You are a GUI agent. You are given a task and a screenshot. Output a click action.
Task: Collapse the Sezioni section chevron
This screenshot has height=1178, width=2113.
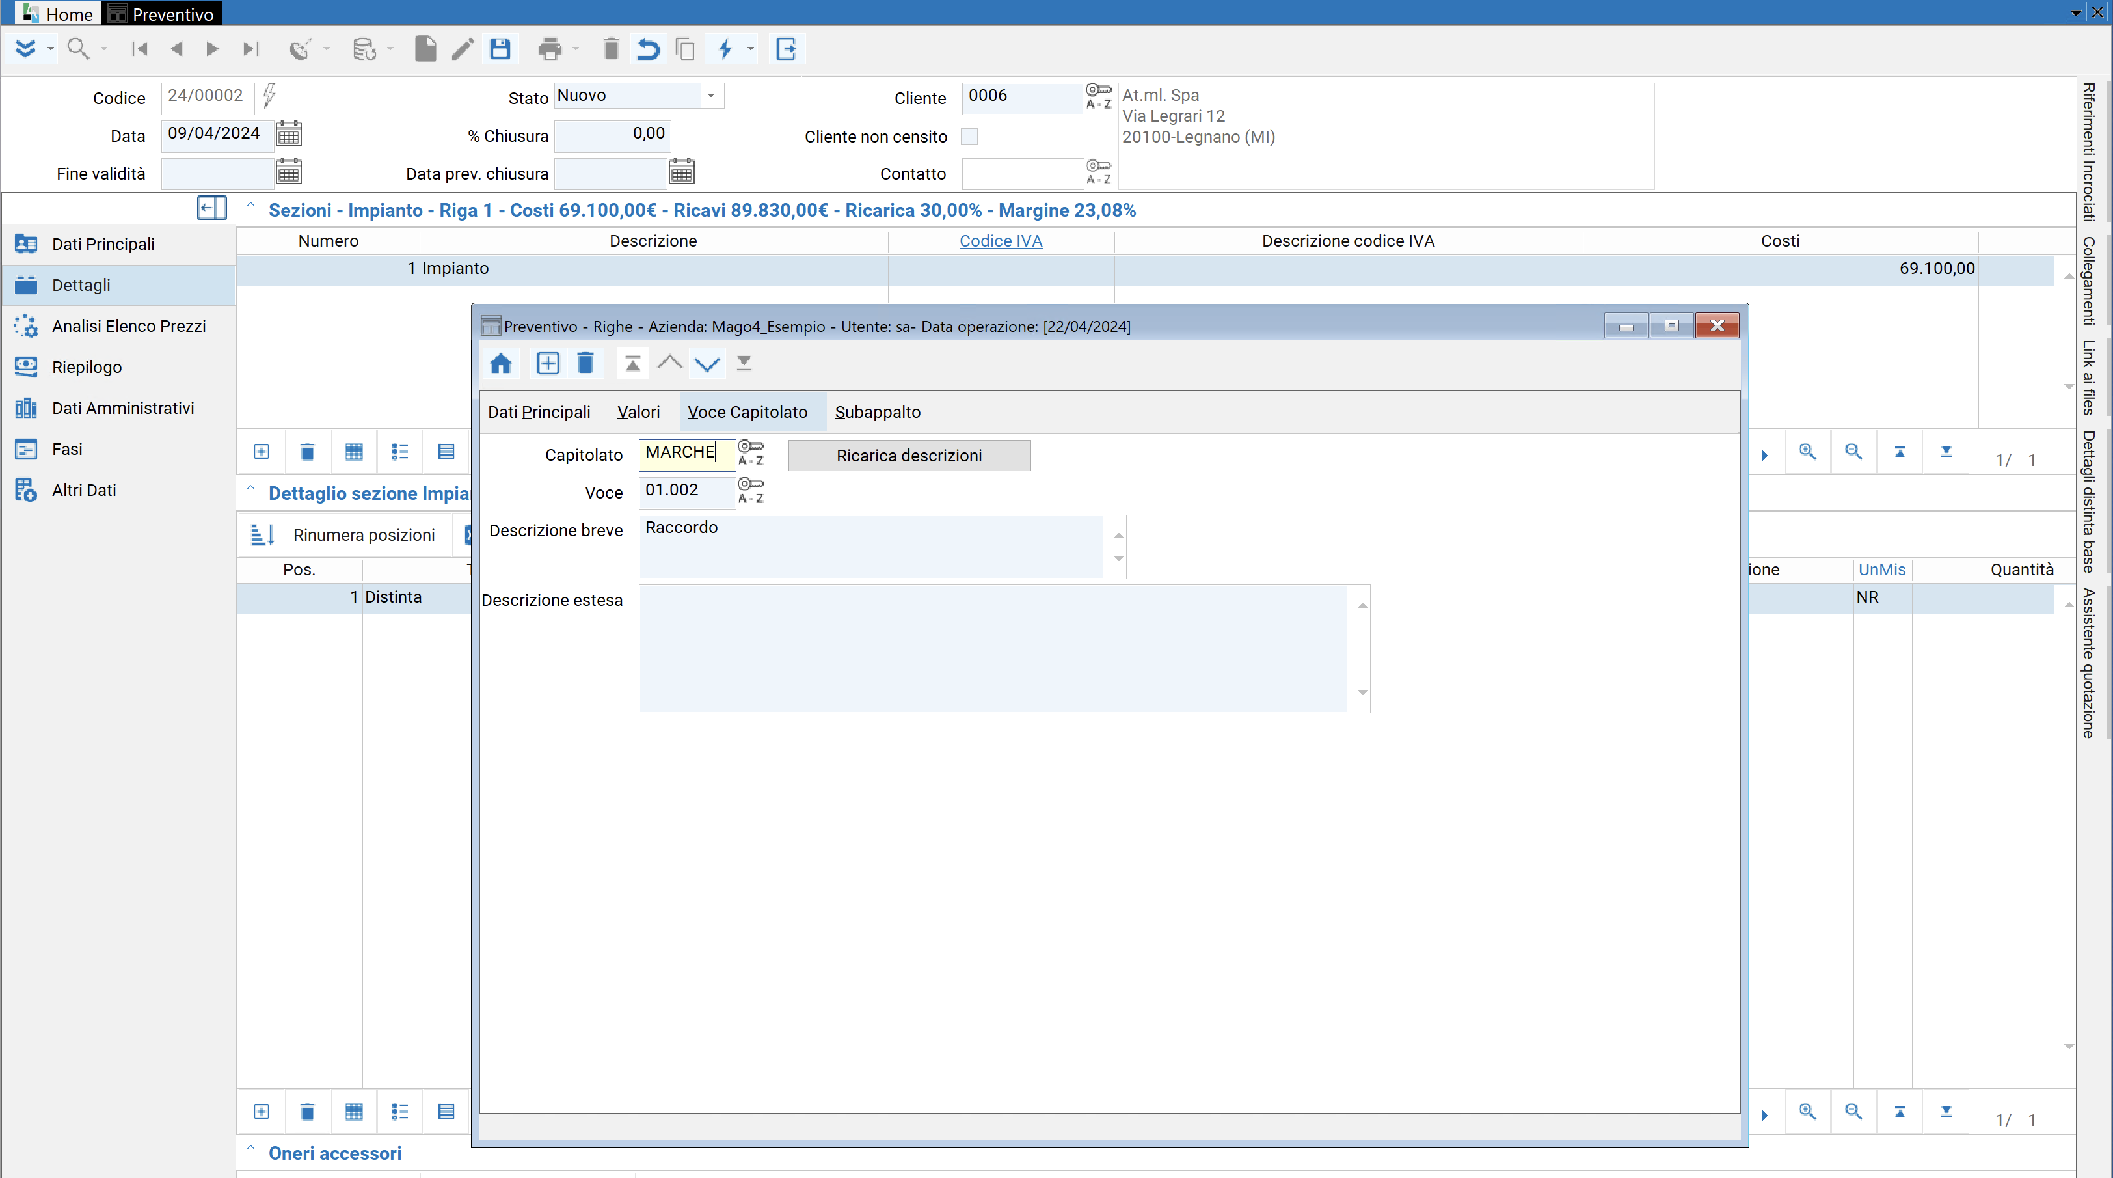point(251,206)
